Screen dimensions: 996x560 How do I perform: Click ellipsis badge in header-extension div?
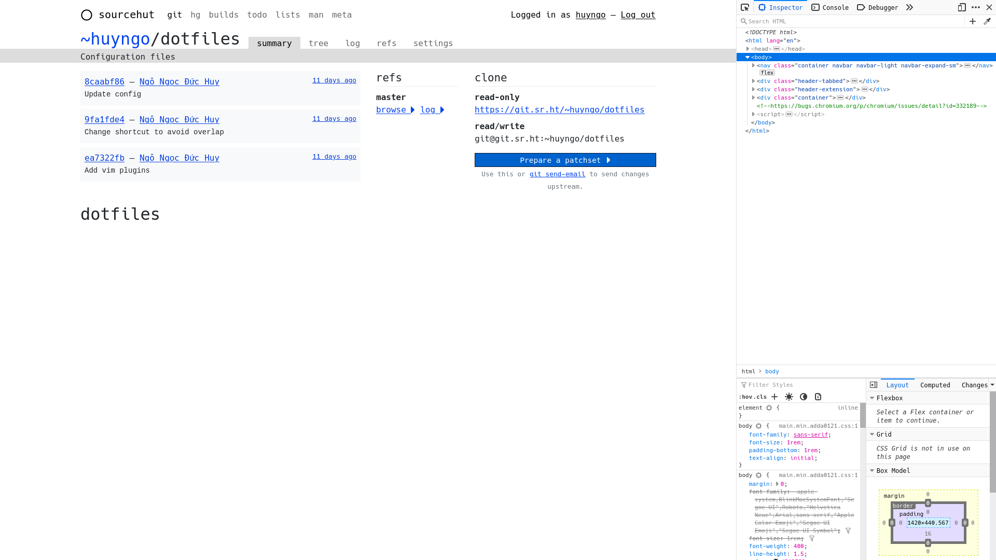pyautogui.click(x=865, y=89)
